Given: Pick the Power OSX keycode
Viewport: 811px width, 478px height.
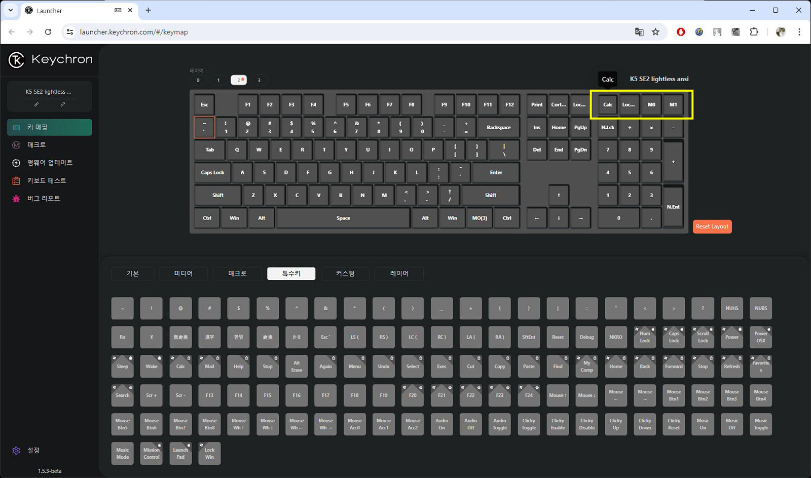Looking at the screenshot, I should click(761, 337).
